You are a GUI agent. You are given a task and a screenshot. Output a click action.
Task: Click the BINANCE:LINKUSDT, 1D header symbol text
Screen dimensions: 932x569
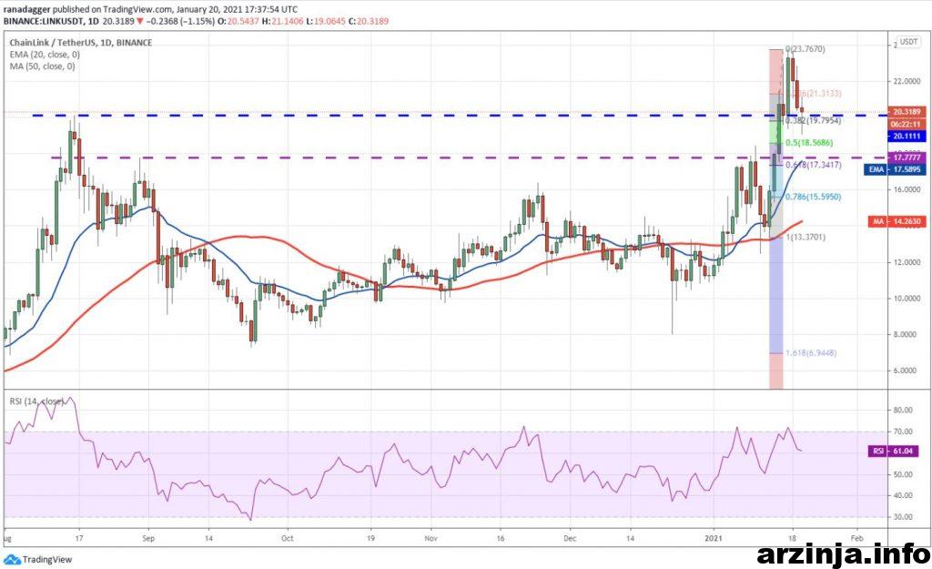click(x=49, y=22)
